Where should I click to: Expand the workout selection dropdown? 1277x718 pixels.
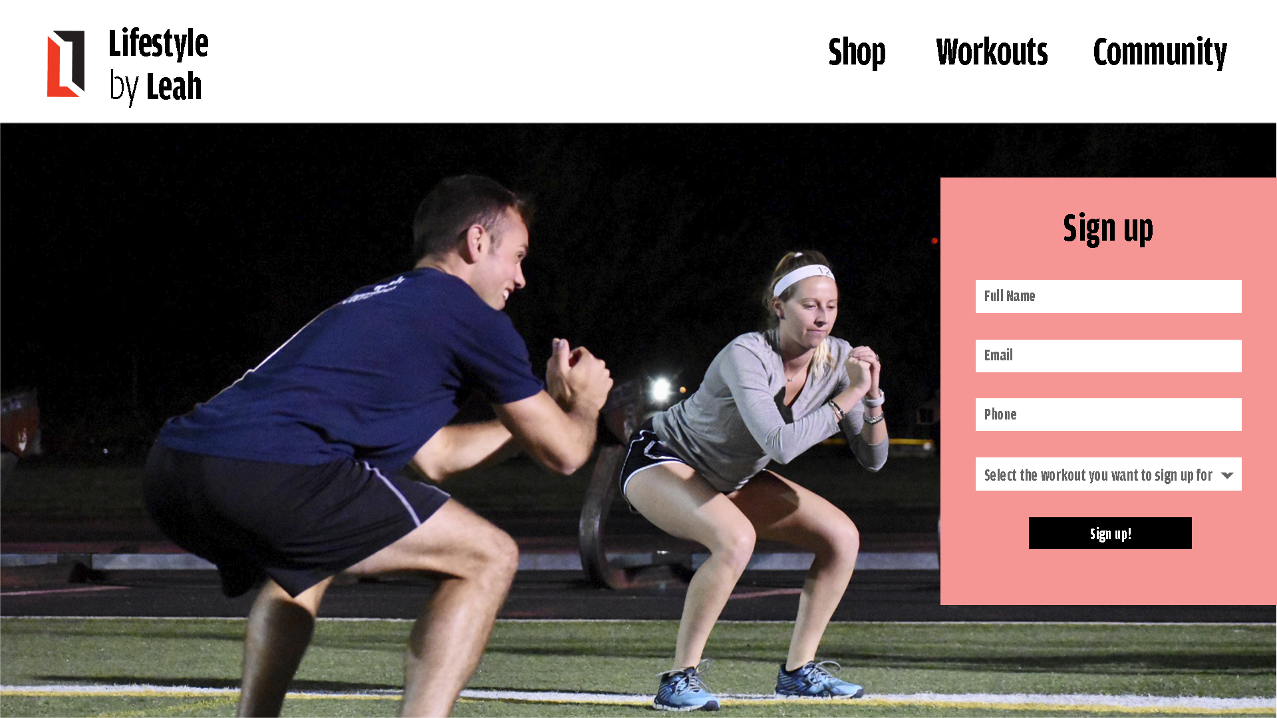[x=1108, y=474]
